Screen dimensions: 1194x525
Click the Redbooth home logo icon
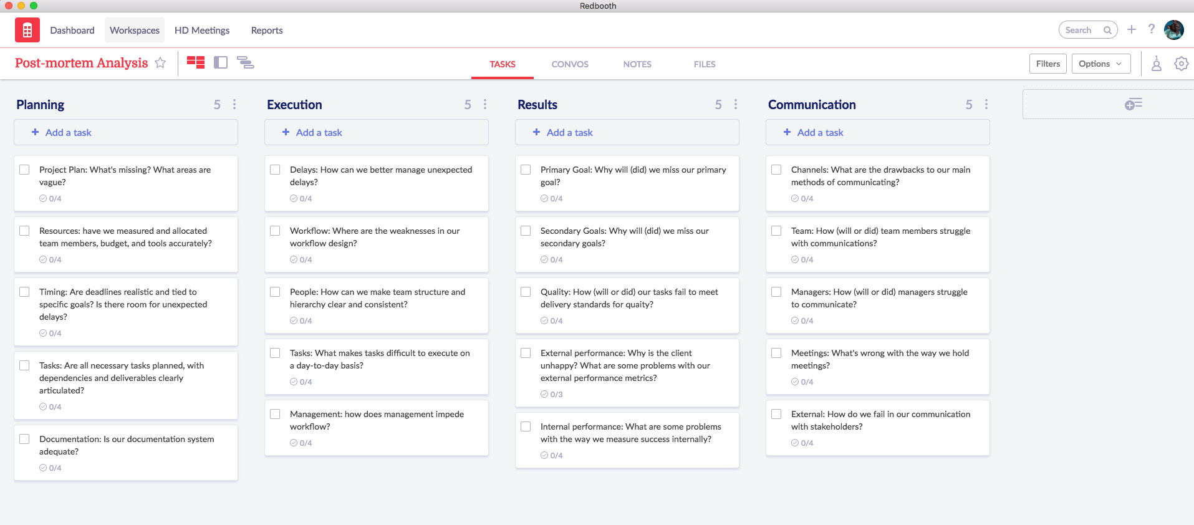[27, 30]
